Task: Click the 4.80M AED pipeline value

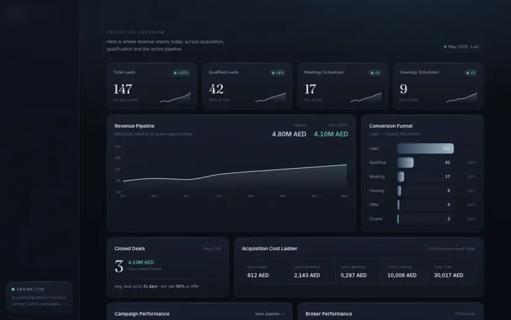Action: point(289,134)
